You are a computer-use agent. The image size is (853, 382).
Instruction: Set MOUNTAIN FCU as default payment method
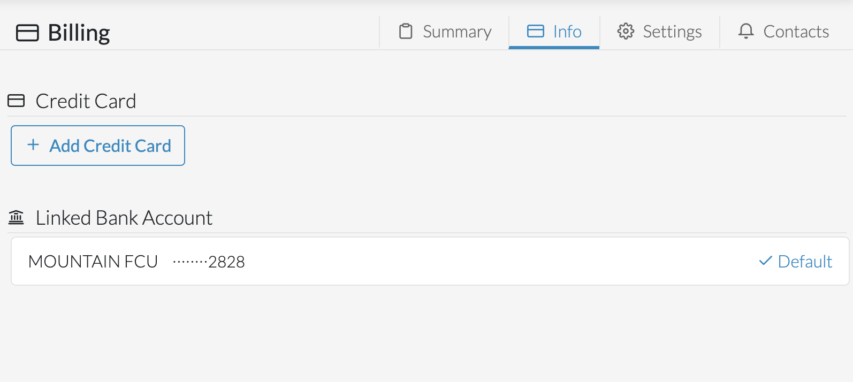pyautogui.click(x=795, y=261)
